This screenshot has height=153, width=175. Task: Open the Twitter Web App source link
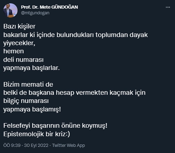pyautogui.click(x=68, y=145)
